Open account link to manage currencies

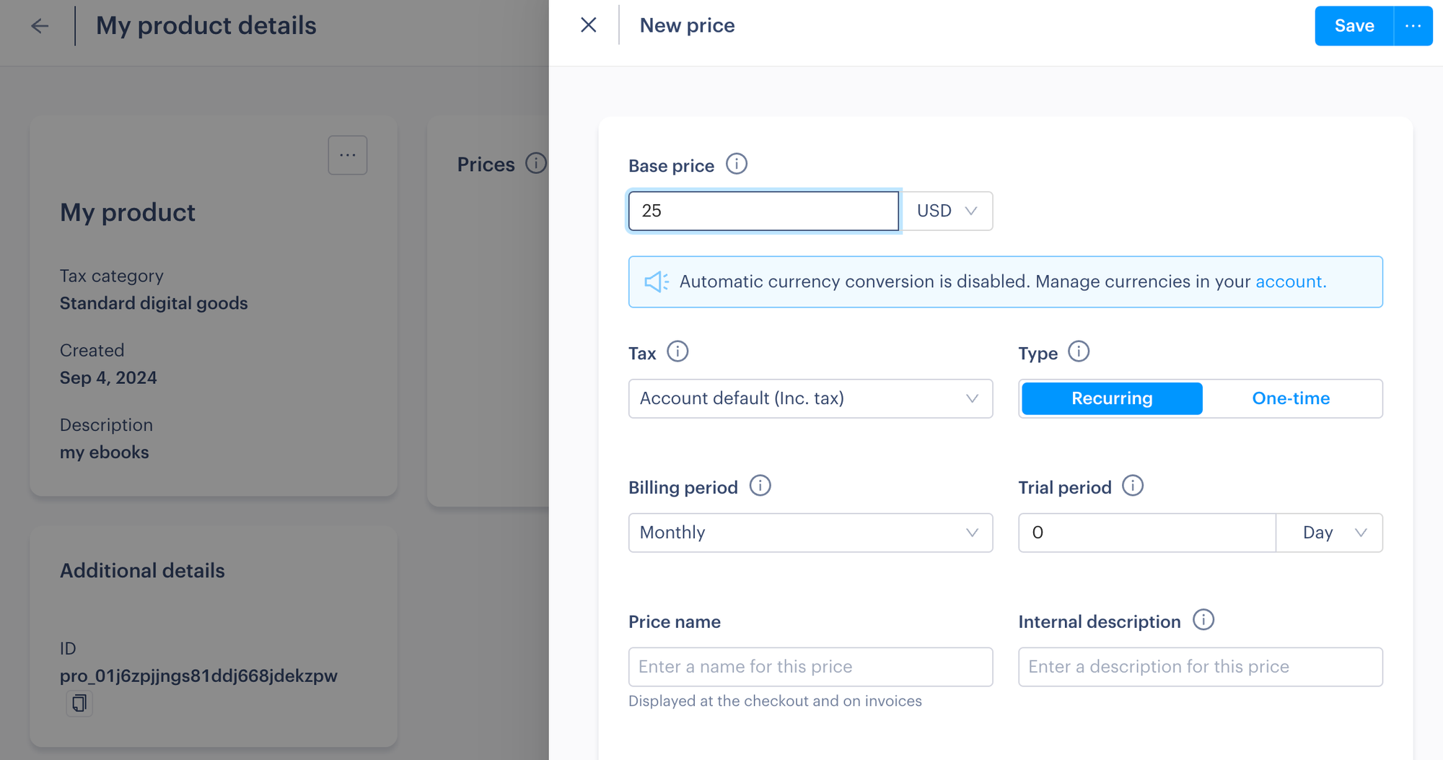point(1291,281)
